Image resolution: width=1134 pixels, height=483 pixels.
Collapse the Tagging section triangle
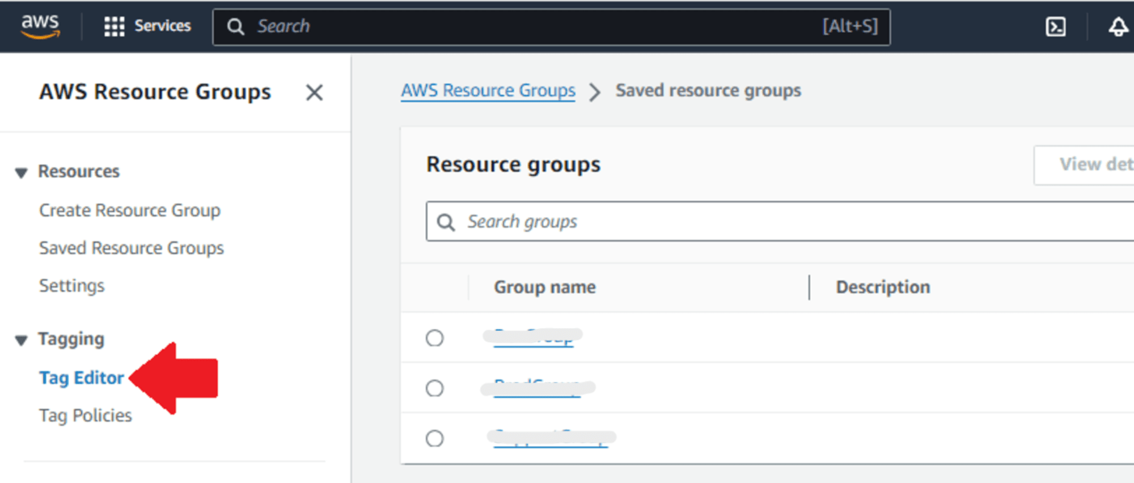[21, 340]
